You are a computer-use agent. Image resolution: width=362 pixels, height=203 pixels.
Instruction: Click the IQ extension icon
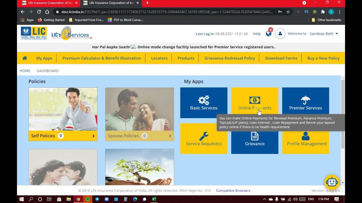pyautogui.click(x=306, y=12)
